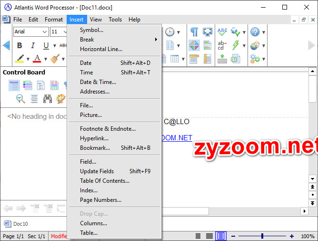
Task: Click Time in Insert menu
Action: click(x=115, y=73)
